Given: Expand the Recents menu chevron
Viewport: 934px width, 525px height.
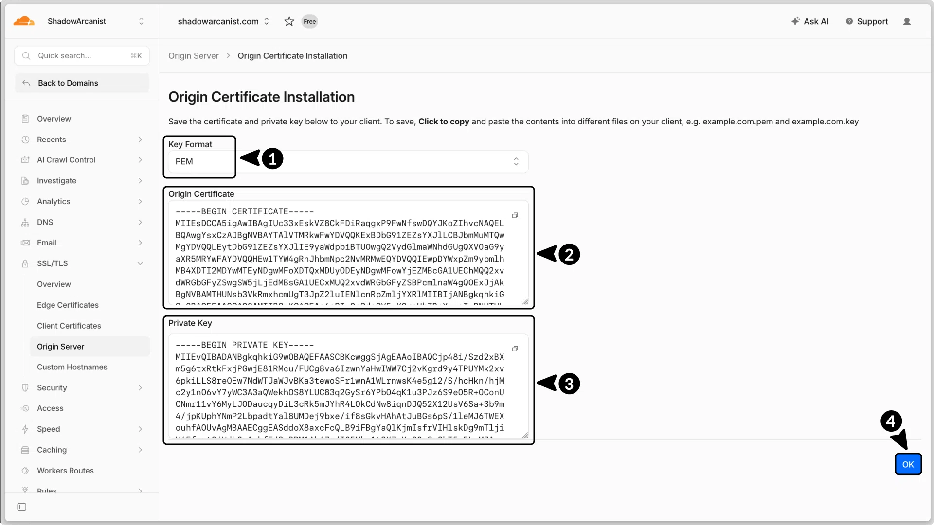Looking at the screenshot, I should pos(140,140).
